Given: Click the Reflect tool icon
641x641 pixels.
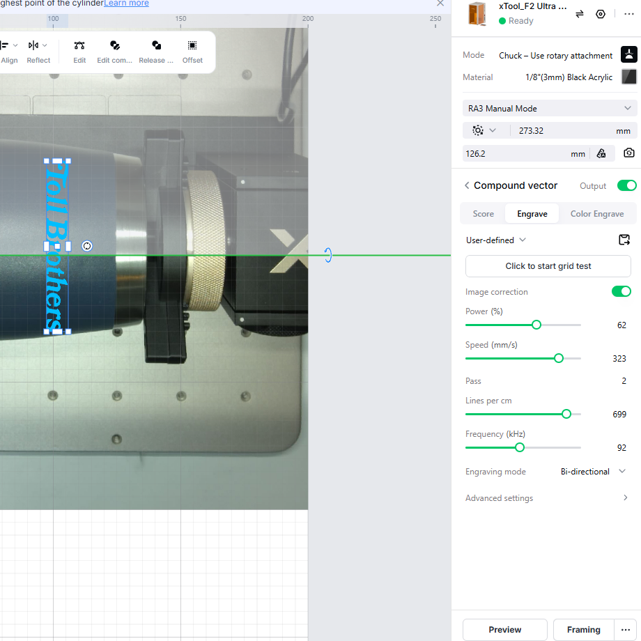Looking at the screenshot, I should pyautogui.click(x=33, y=45).
